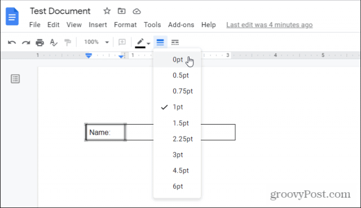Open the Edit menu
The height and width of the screenshot is (208, 361).
[54, 25]
